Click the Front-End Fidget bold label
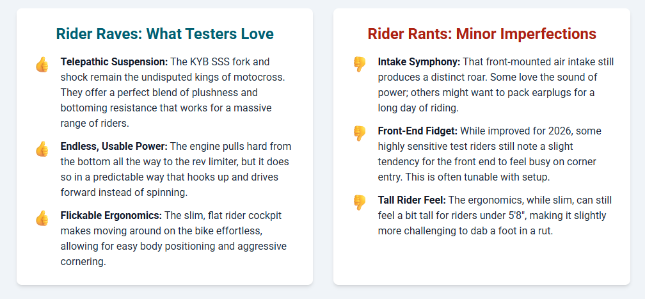This screenshot has width=645, height=299. click(x=418, y=131)
